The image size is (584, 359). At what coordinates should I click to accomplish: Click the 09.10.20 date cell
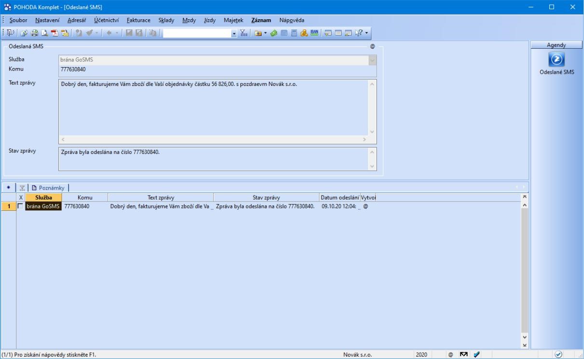tap(340, 206)
